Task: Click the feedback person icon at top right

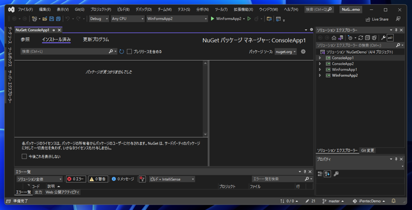Action: tap(398, 19)
